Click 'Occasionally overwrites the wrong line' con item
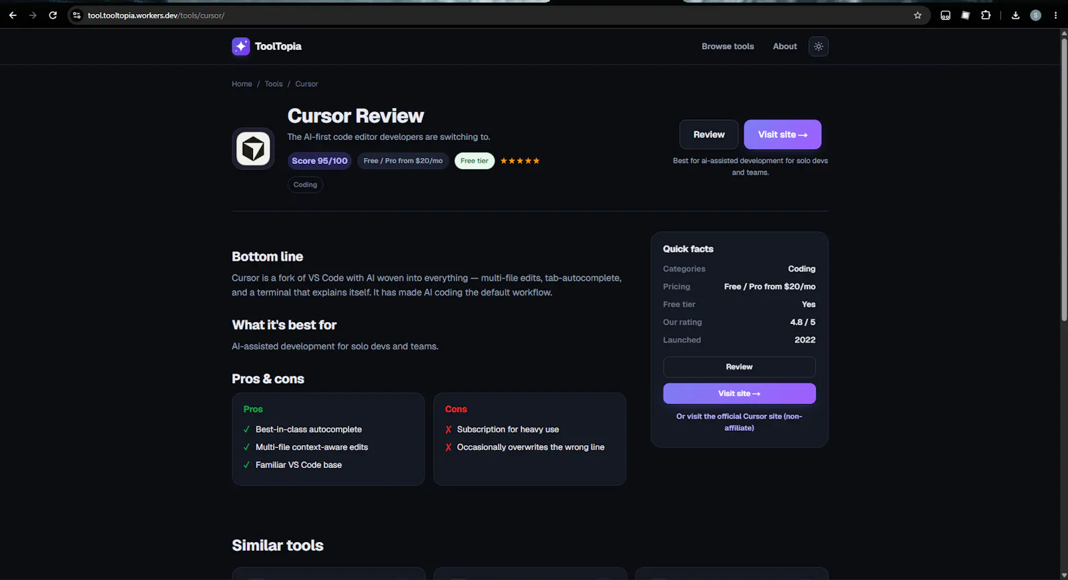Viewport: 1068px width, 580px height. click(531, 447)
